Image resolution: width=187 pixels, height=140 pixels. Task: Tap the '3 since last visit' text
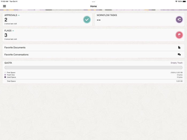click(11, 39)
